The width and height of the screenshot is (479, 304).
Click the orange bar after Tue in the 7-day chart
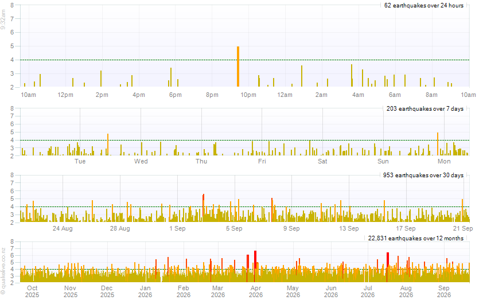tap(107, 145)
